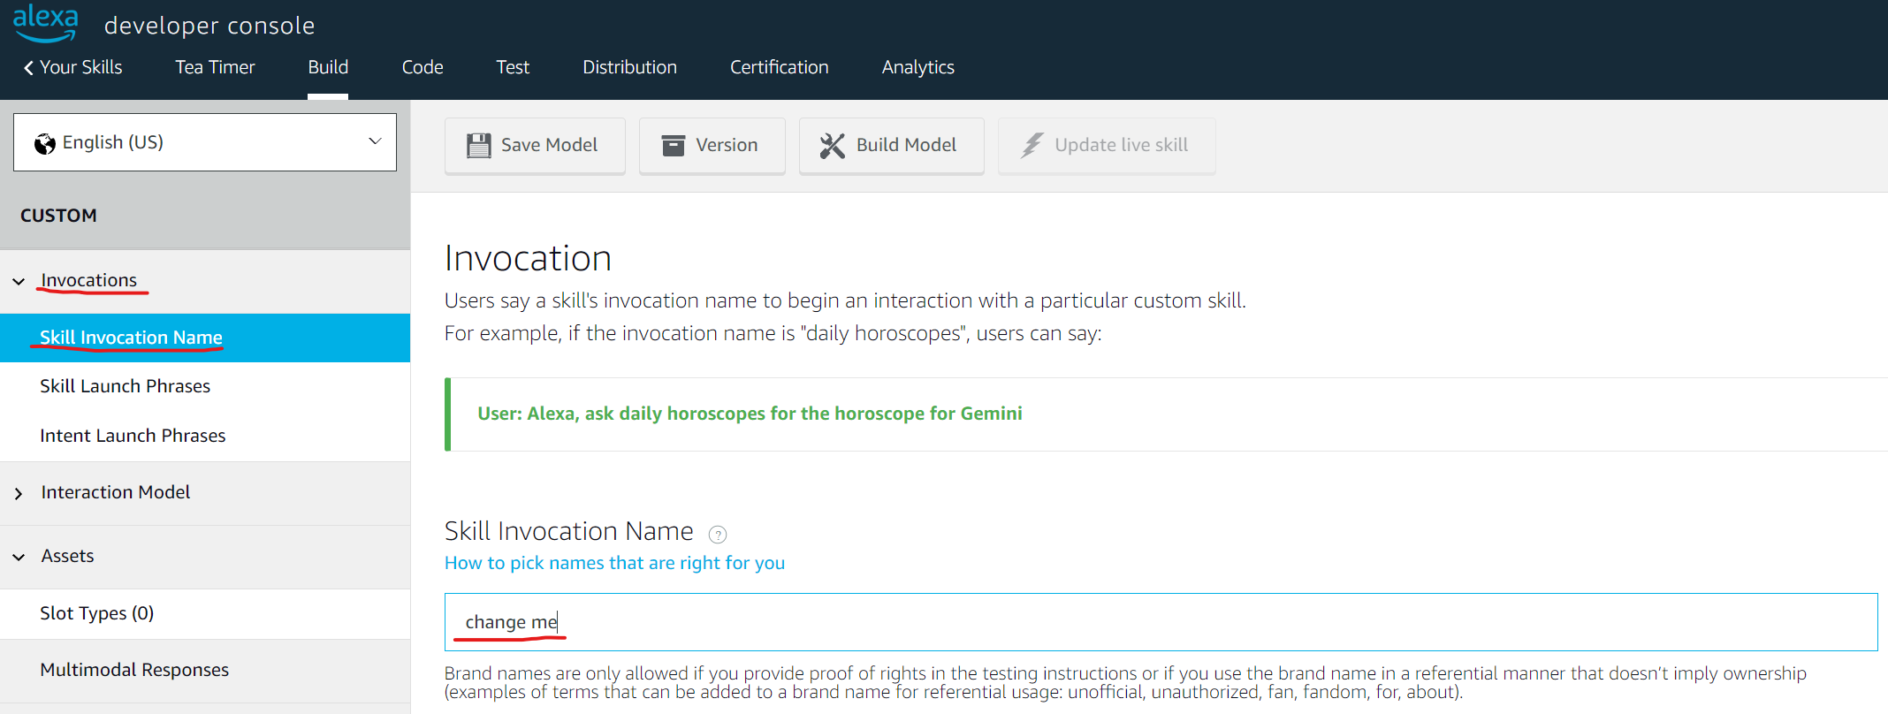
Task: Click the Invocations label in the sidebar
Action: tap(89, 280)
